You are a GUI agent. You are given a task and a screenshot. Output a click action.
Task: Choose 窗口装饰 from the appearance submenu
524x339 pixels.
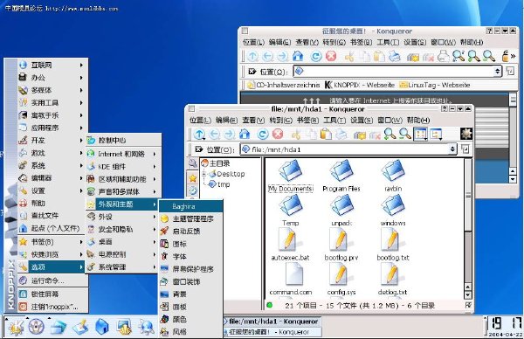pyautogui.click(x=190, y=281)
